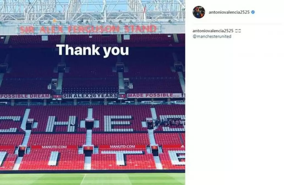Click the white letter H in the seats

pos(61,124)
